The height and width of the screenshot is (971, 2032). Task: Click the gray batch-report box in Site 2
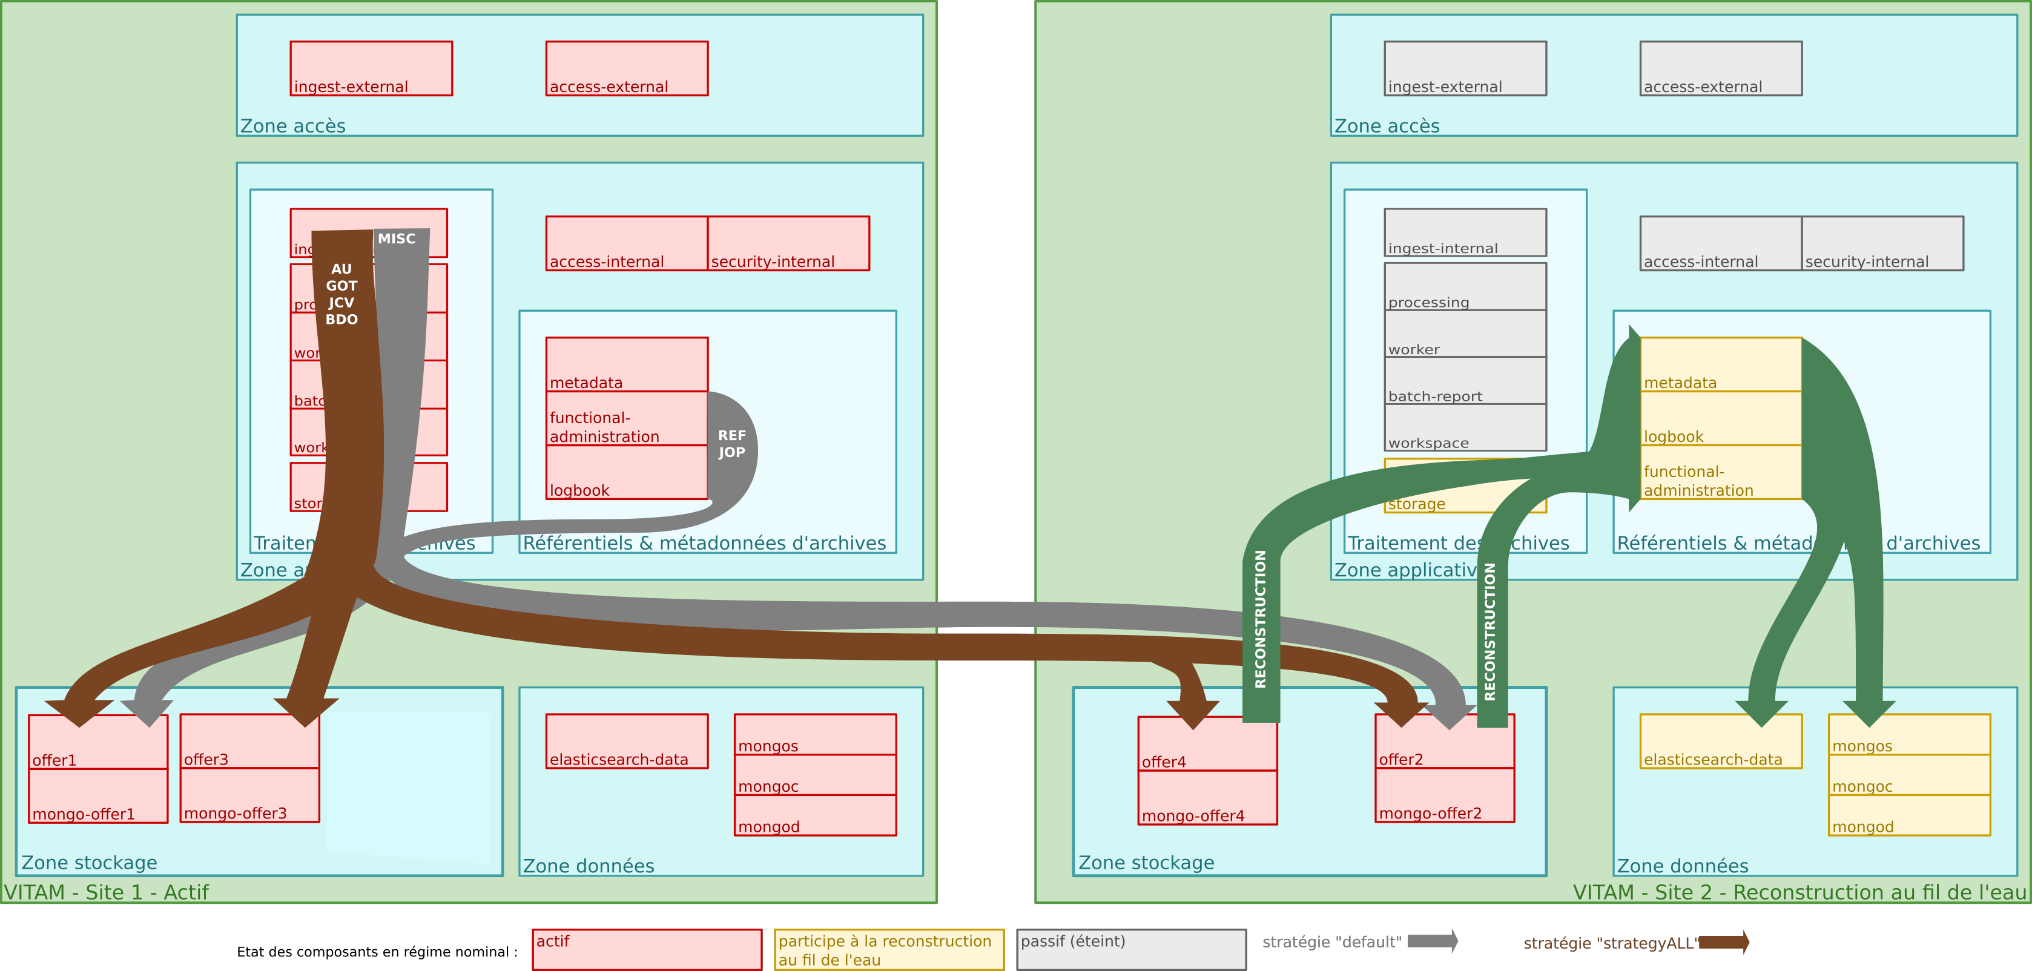[x=1465, y=381]
